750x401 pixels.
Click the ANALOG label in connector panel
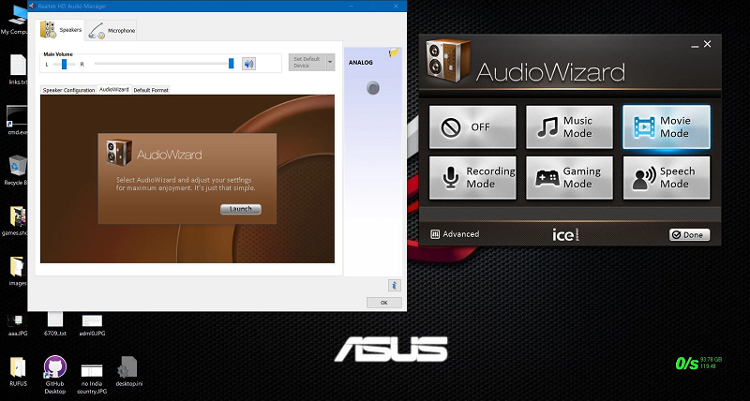point(361,63)
